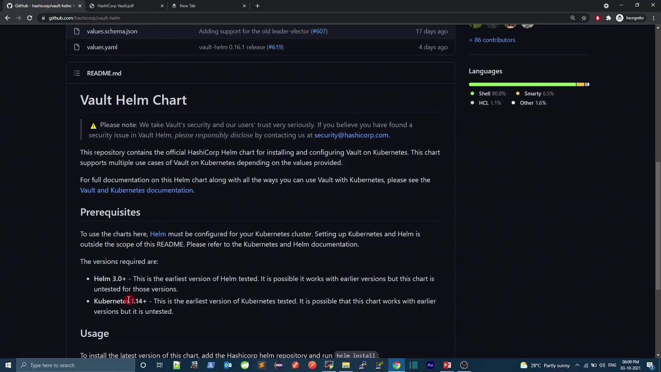Open the zoom magnifier in address bar

pyautogui.click(x=573, y=18)
